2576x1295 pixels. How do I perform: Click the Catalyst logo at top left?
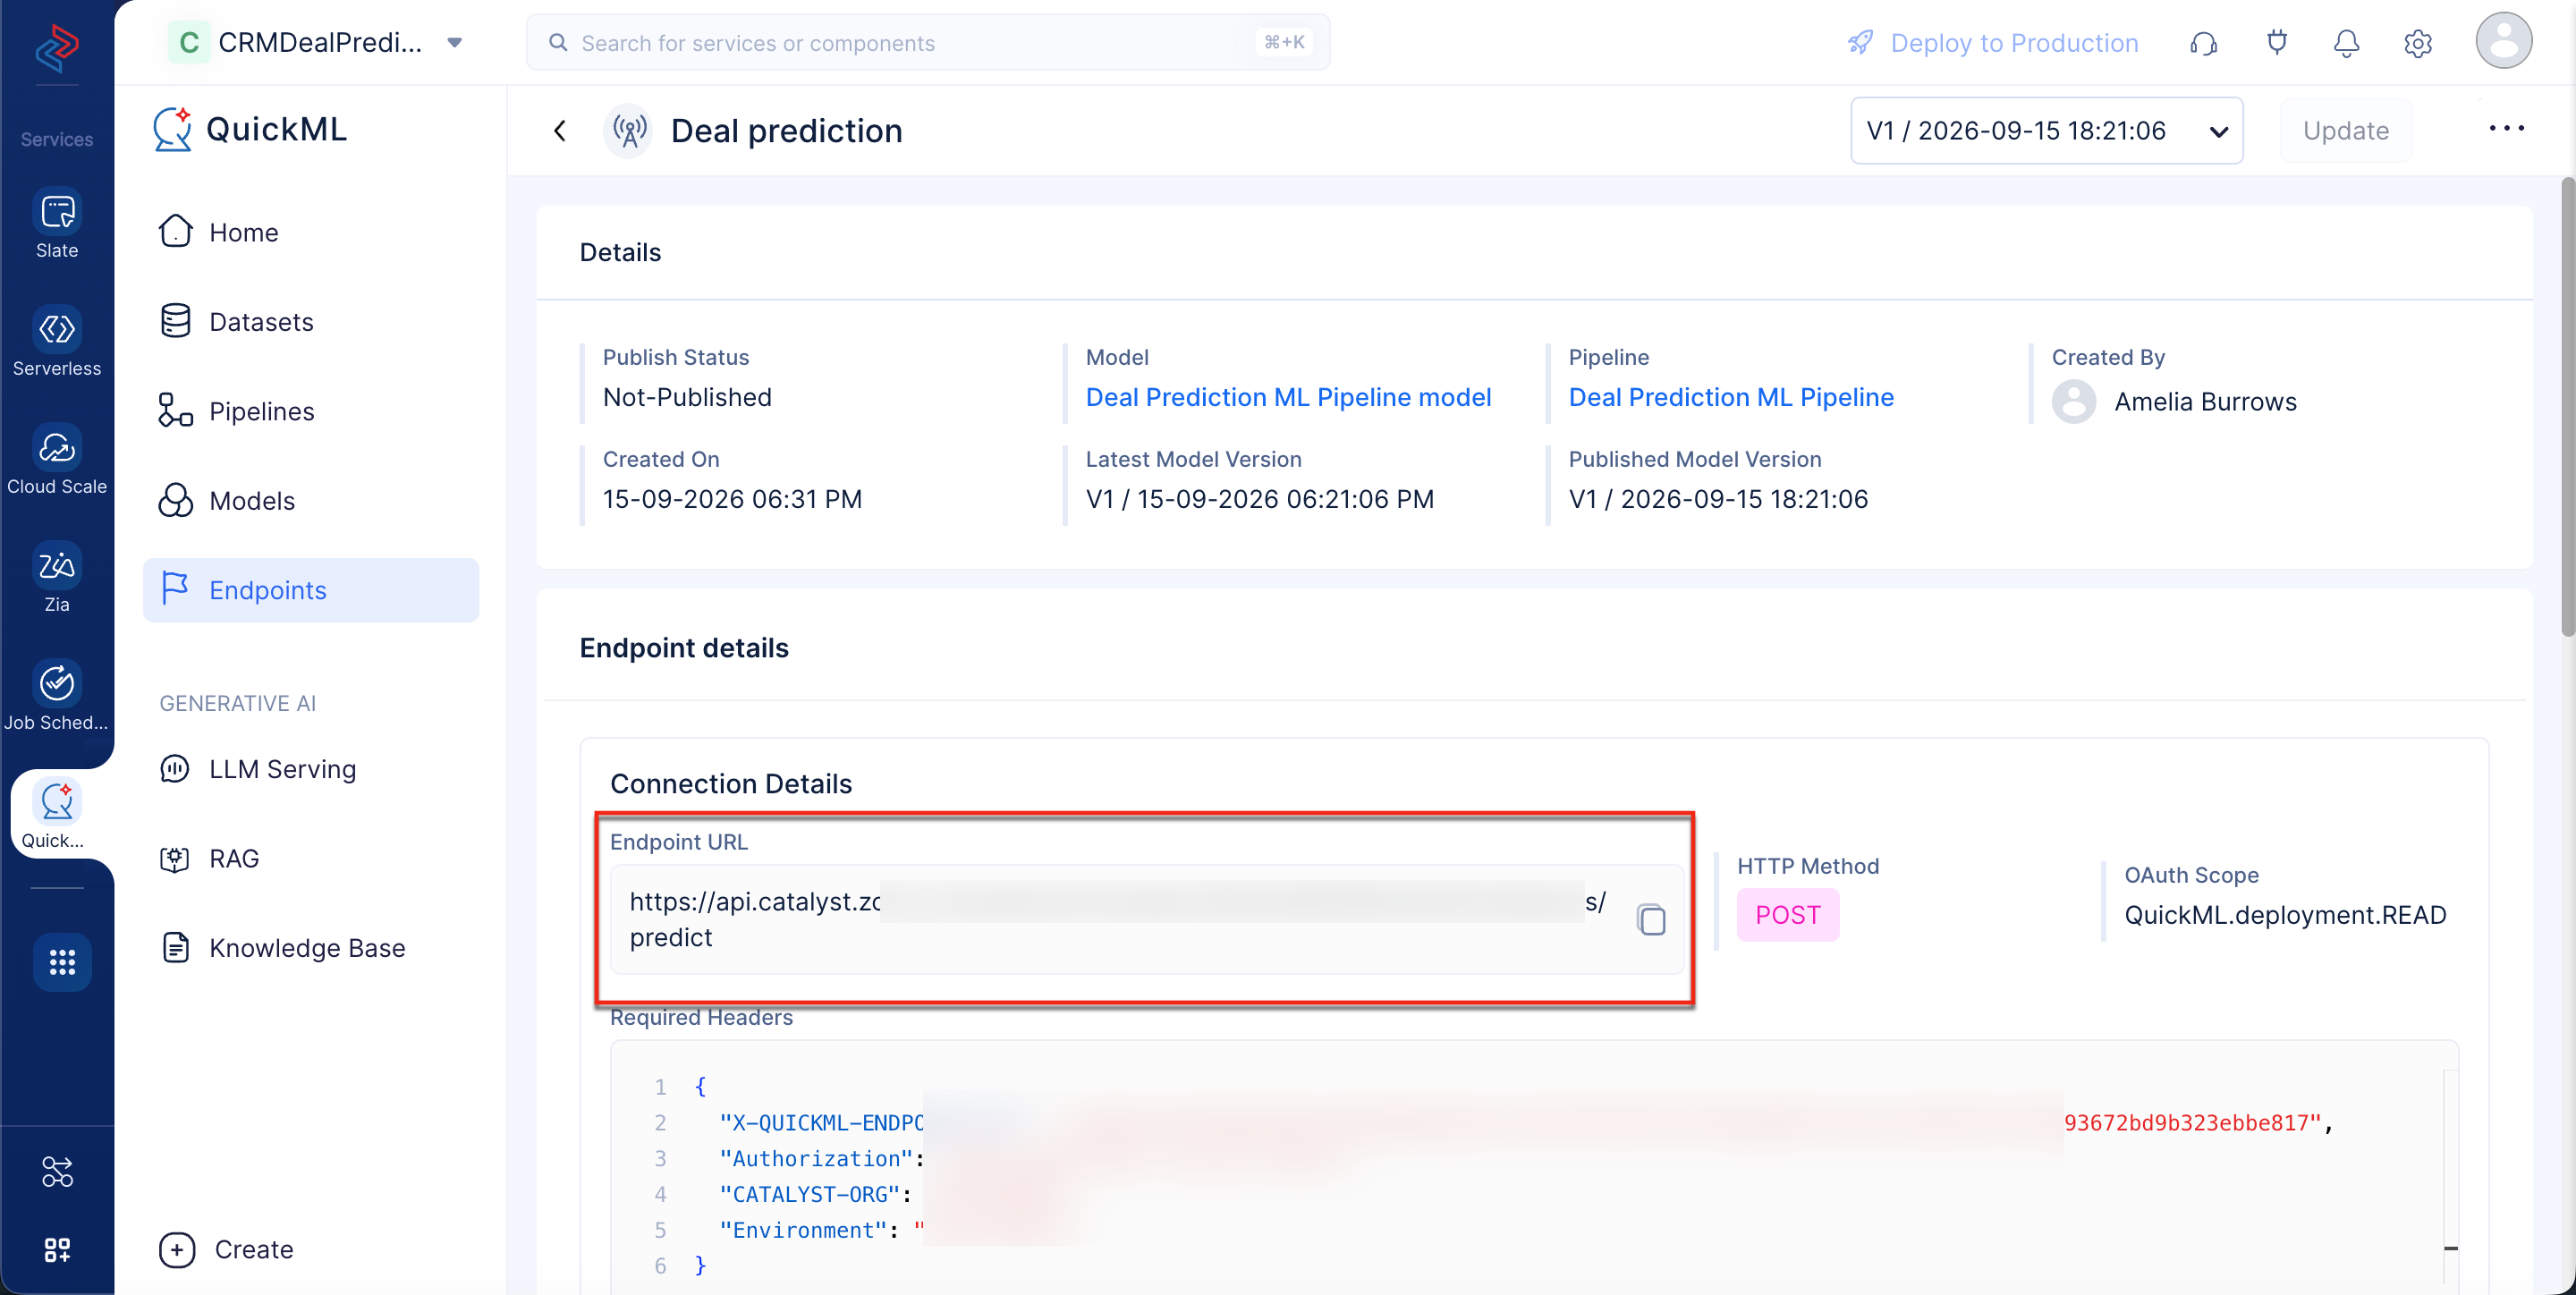tap(57, 47)
